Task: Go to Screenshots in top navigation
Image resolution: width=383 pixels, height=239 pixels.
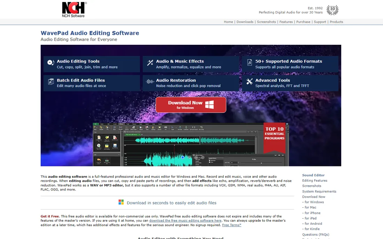Action: [266, 22]
